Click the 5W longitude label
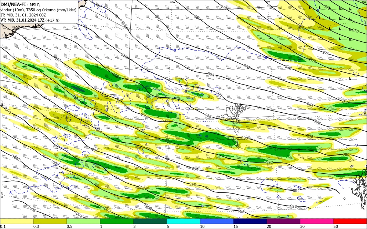Screen dimensions: 367x229 point(268,1)
